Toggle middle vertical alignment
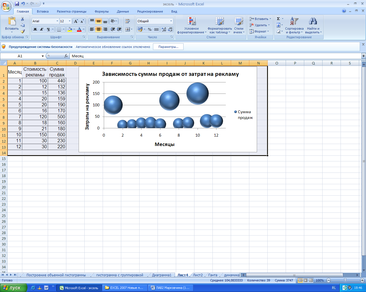The height and width of the screenshot is (292, 366). (x=98, y=21)
